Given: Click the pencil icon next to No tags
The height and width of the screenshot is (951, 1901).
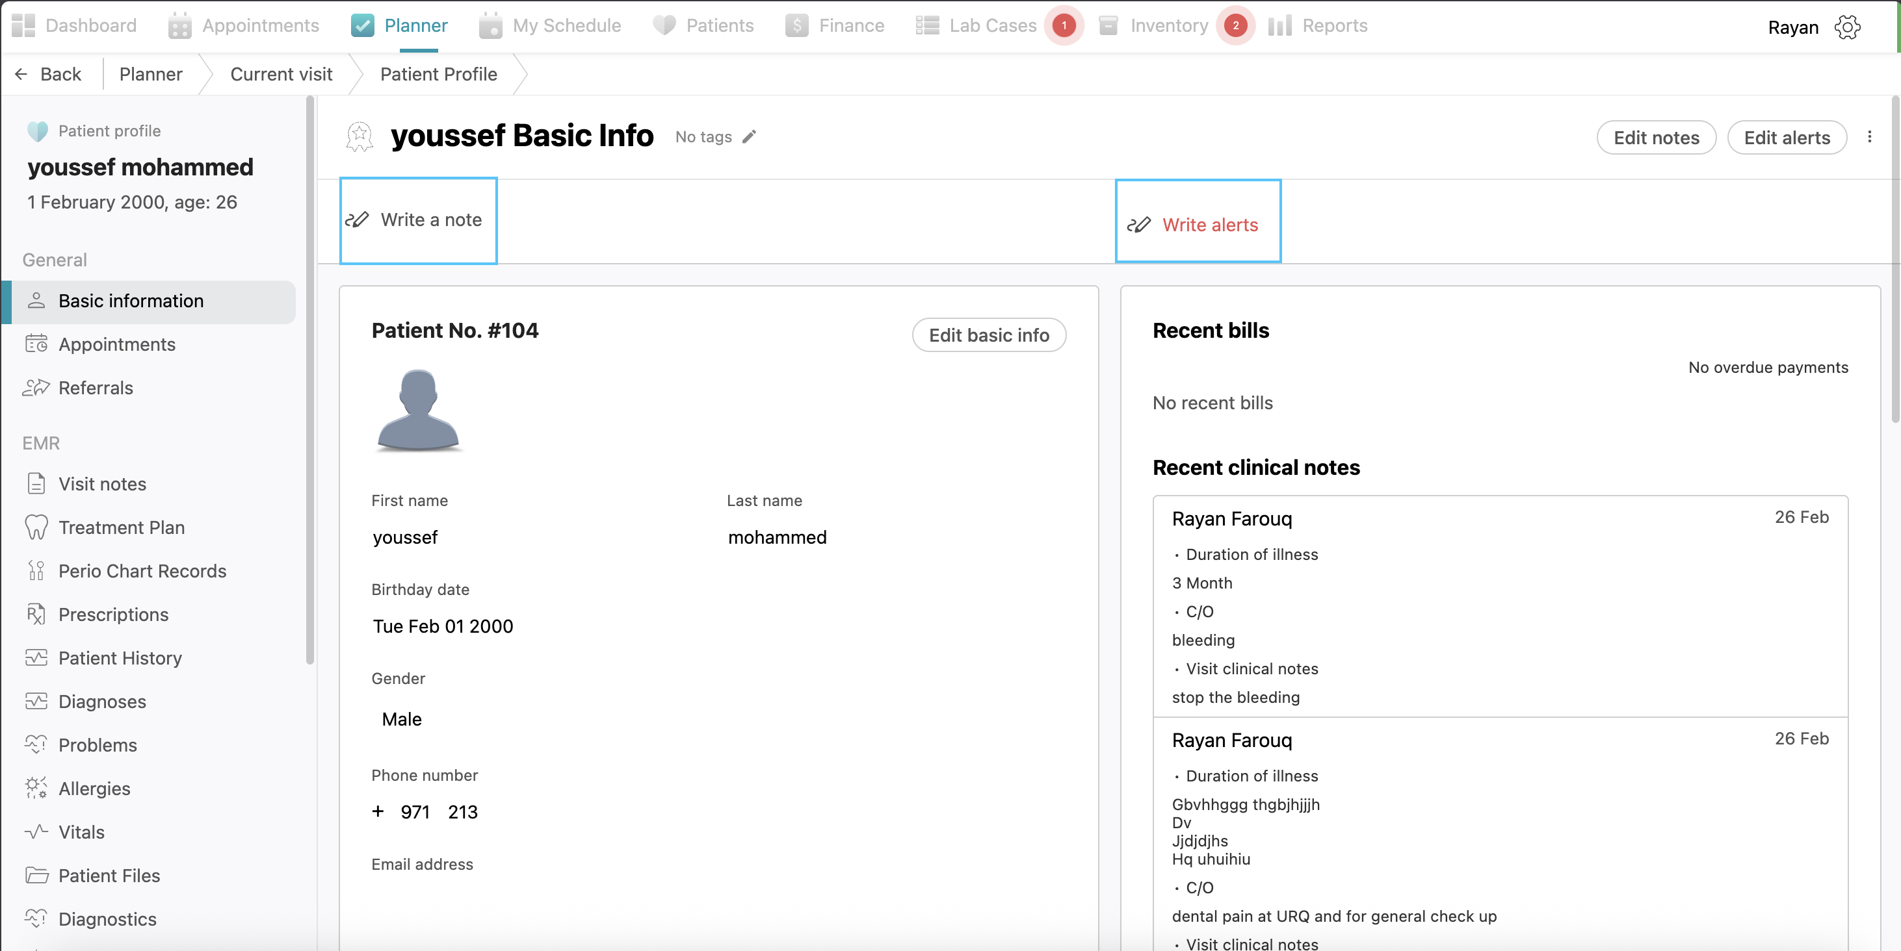Looking at the screenshot, I should pyautogui.click(x=749, y=136).
